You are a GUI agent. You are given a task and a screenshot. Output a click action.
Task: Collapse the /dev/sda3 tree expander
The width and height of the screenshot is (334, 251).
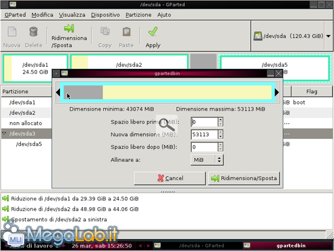pos(4,134)
